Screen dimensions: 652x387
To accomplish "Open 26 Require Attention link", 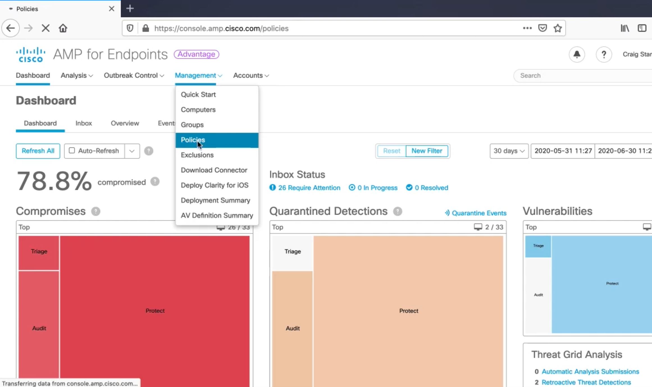I will point(309,188).
